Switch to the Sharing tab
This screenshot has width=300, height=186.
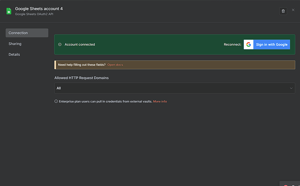tap(15, 44)
